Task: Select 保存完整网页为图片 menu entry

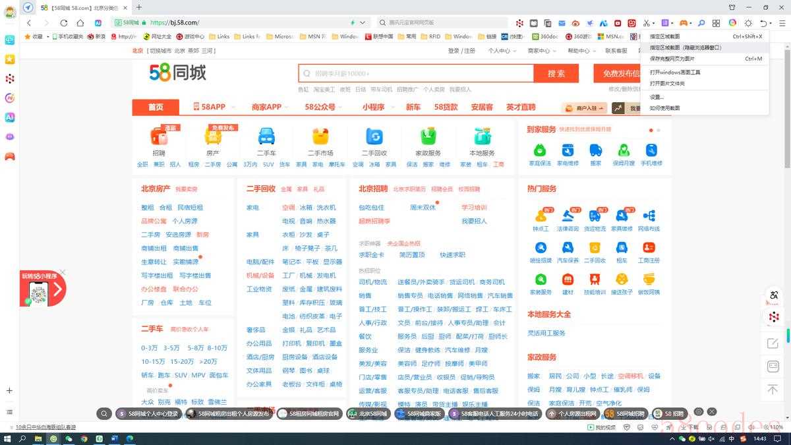Action: [704, 59]
